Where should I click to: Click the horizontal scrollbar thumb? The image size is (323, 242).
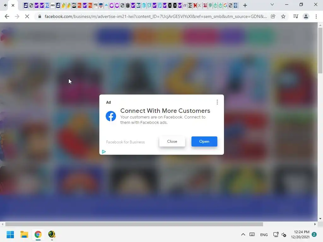(134, 224)
